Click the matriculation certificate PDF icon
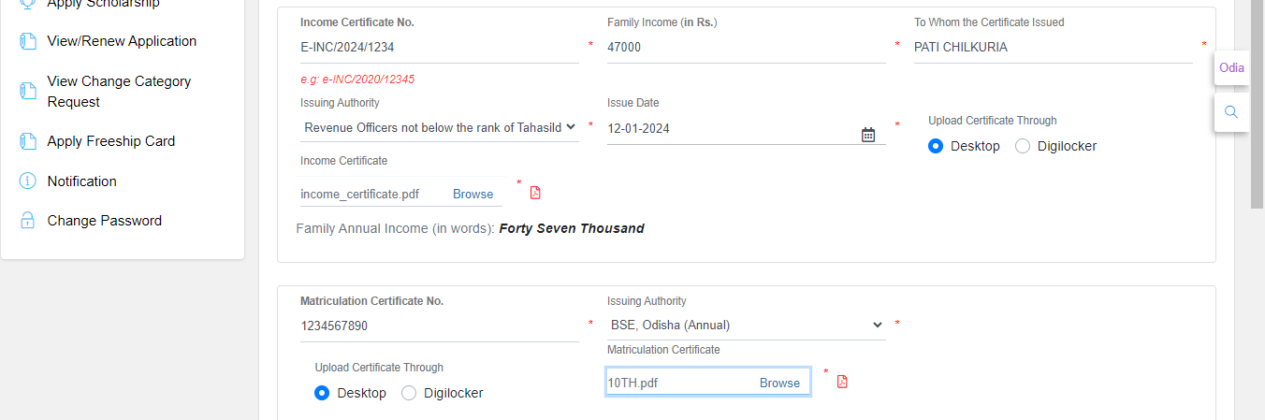Screen dimensions: 1265x420 tap(842, 382)
